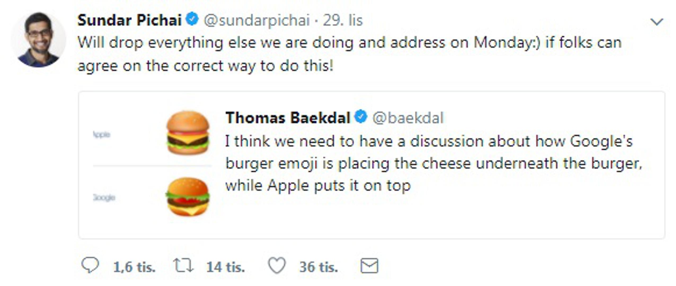
Task: Click the @baekdal handle
Action: coord(408,118)
